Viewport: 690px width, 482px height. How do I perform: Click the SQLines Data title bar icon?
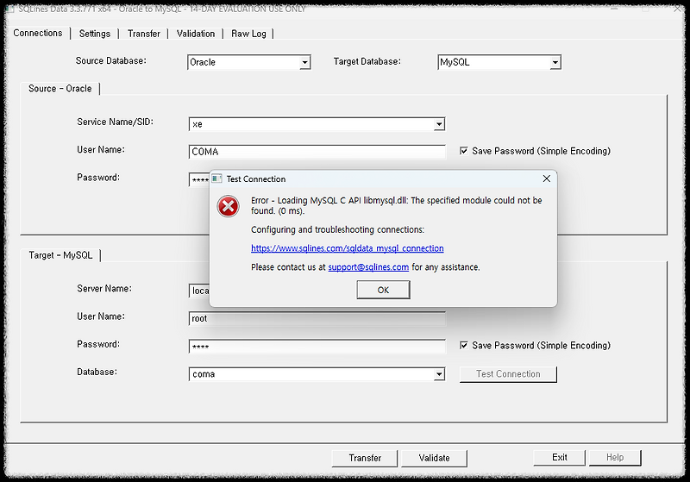click(x=10, y=9)
